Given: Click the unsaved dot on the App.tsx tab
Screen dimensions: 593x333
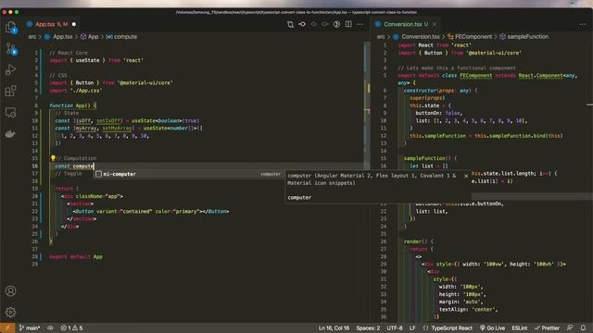Looking at the screenshot, I should click(x=74, y=24).
